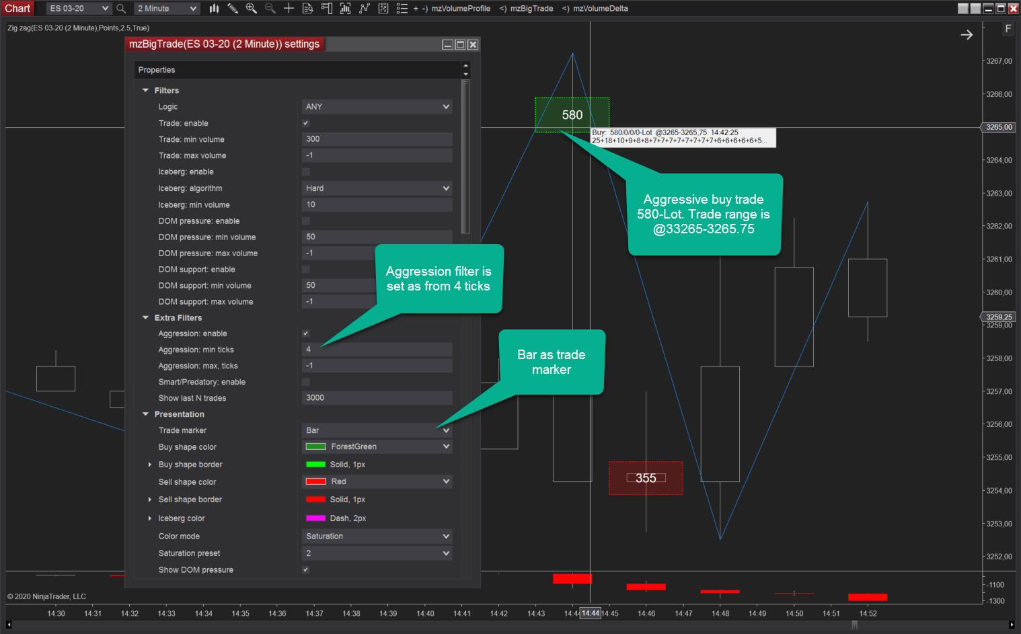This screenshot has width=1021, height=634.
Task: Open the chart trader icon
Action: coord(326,9)
